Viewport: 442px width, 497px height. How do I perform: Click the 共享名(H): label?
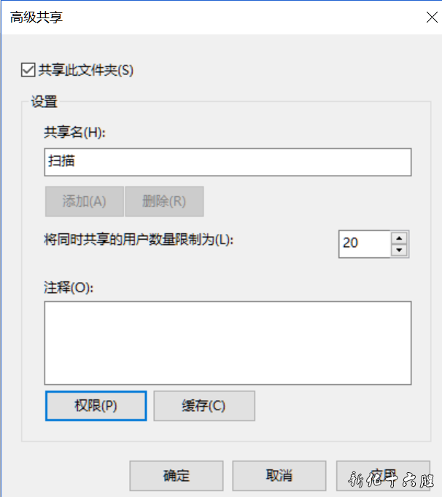pyautogui.click(x=74, y=132)
